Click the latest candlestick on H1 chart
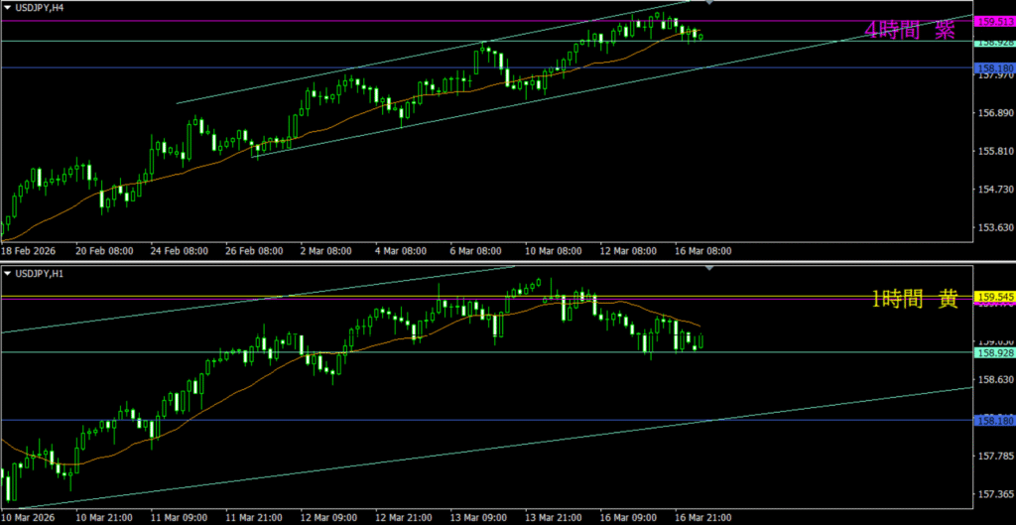 700,341
